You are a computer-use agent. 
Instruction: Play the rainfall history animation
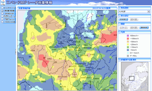click(124, 28)
